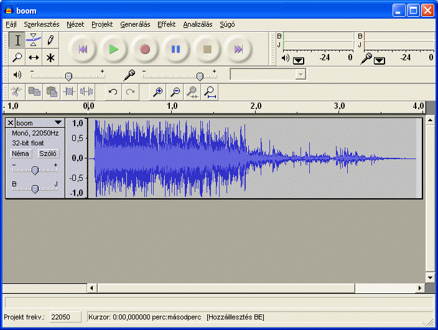Click the Cut scissors icon
Screen dimensions: 438x330
click(x=17, y=91)
